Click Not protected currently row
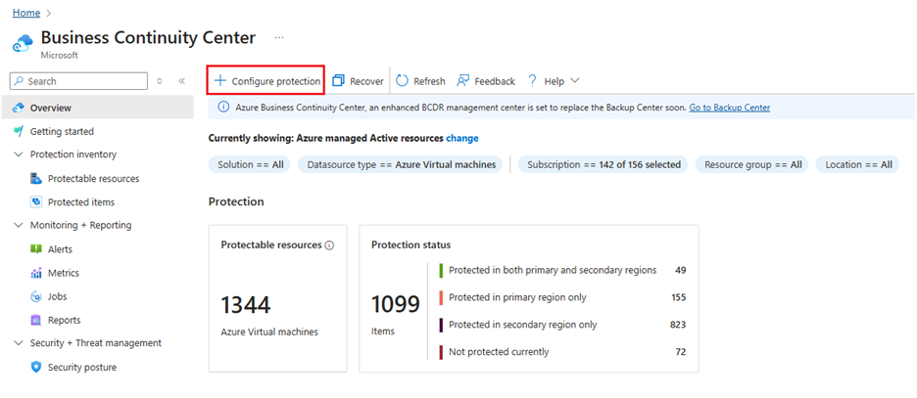The width and height of the screenshot is (917, 398). point(499,352)
